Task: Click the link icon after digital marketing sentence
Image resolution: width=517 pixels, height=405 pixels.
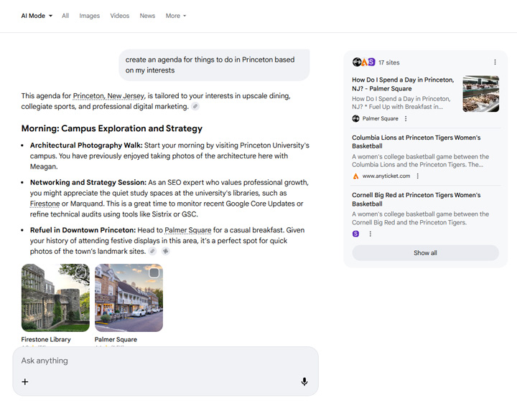Action: [195, 107]
